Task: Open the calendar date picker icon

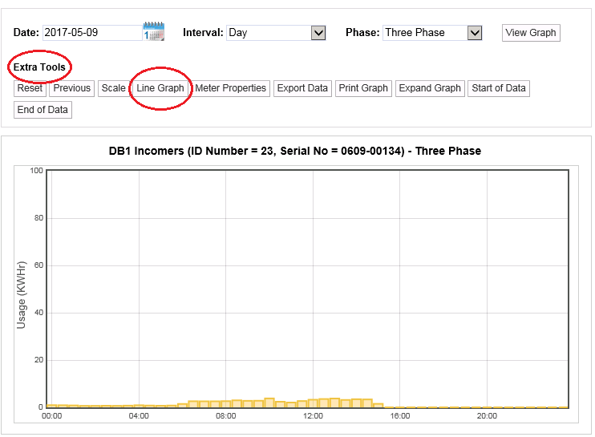Action: pyautogui.click(x=154, y=32)
